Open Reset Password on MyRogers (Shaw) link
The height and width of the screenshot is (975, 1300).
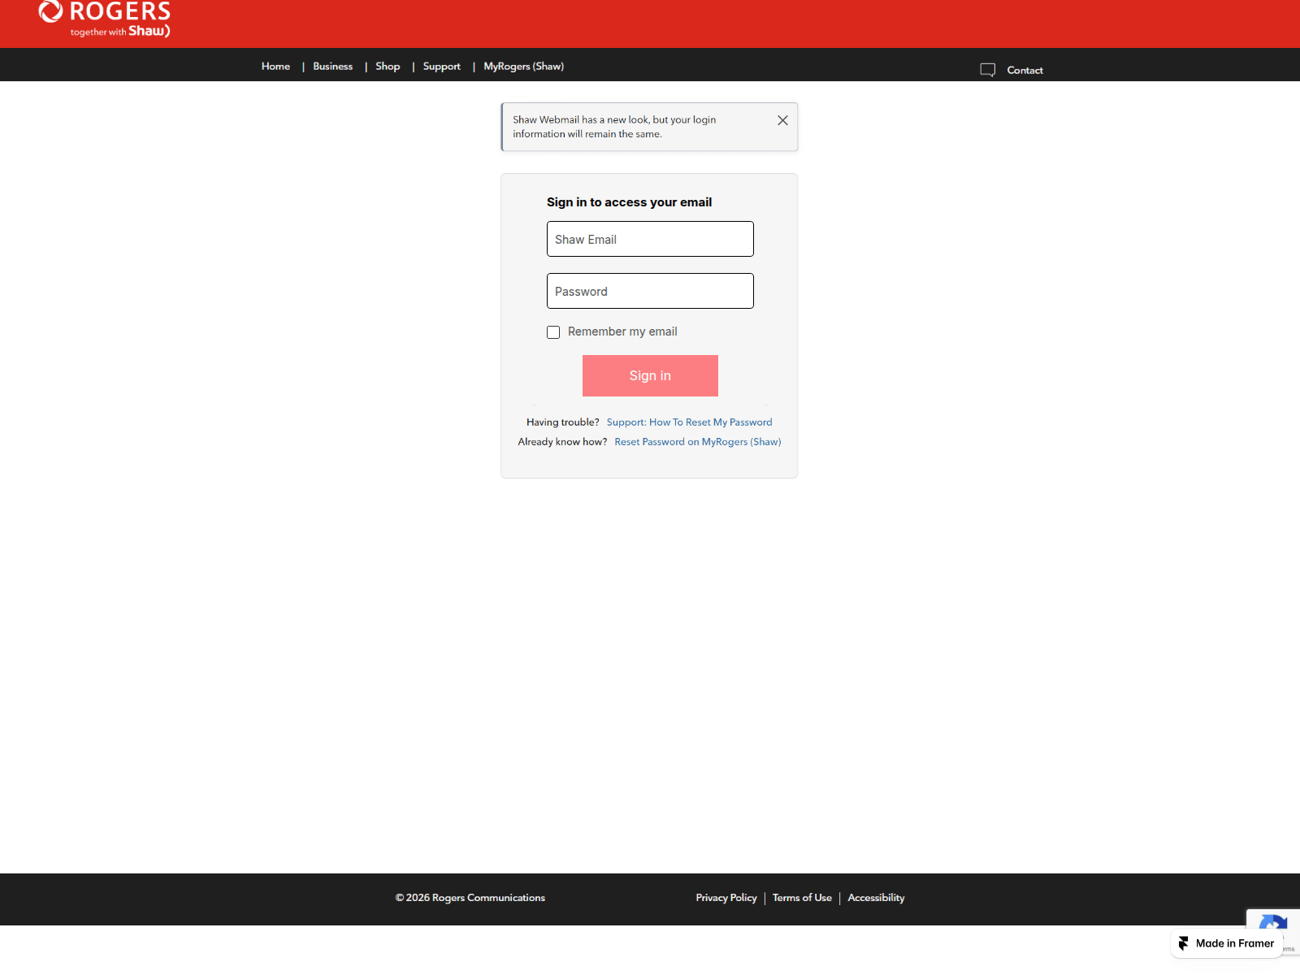(x=698, y=442)
